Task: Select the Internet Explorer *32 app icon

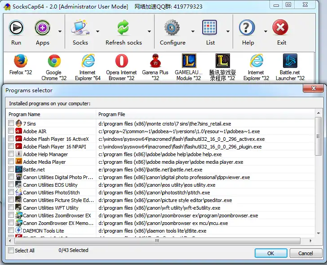Action: [x=256, y=61]
